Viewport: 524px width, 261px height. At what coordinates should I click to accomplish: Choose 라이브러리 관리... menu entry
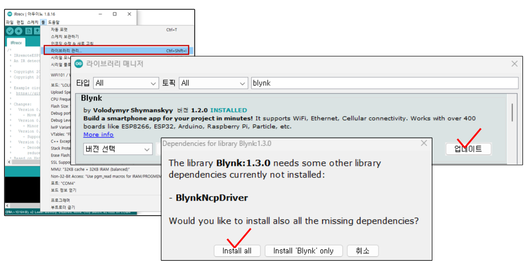[116, 50]
